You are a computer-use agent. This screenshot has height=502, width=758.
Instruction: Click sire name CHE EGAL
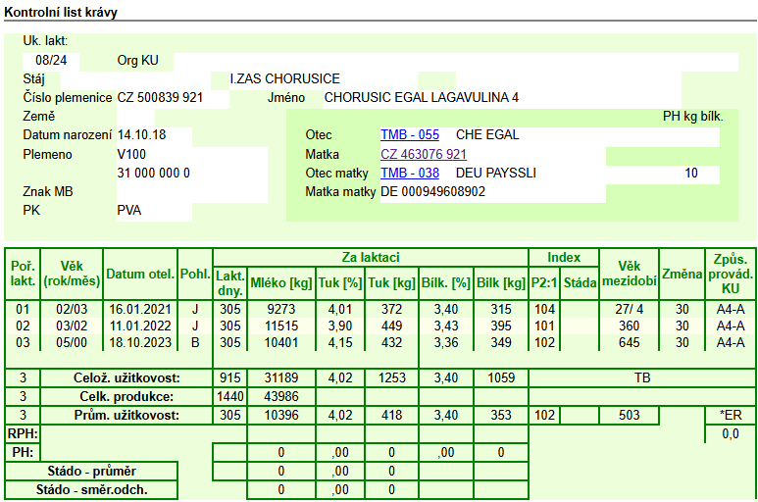(x=487, y=134)
